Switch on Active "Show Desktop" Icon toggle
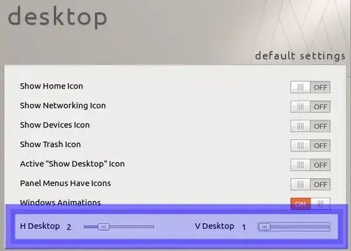Image resolution: width=351 pixels, height=251 pixels. click(x=310, y=165)
